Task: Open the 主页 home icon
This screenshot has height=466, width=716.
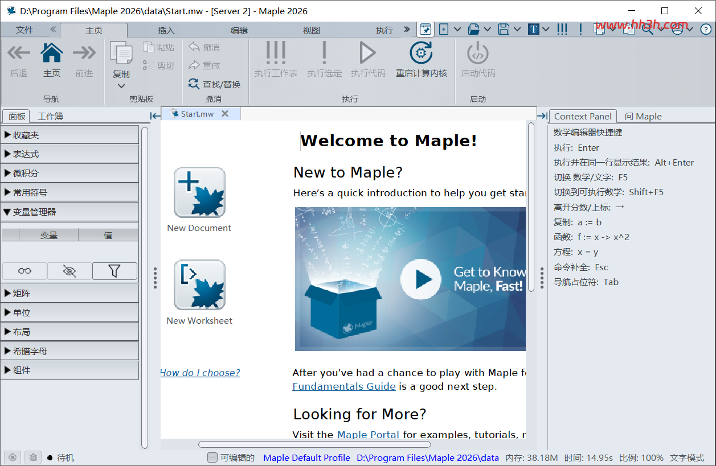Action: tap(52, 53)
